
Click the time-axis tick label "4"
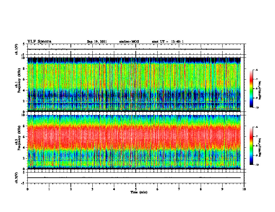tap(114, 189)
